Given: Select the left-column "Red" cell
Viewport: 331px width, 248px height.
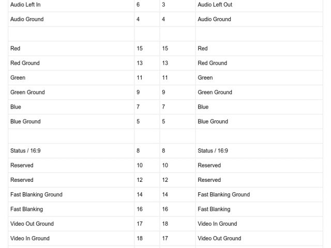Looking at the screenshot, I should 16,49.
